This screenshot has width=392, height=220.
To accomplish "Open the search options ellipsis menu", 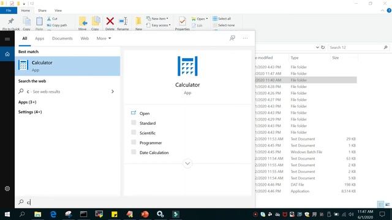I will coord(245,38).
